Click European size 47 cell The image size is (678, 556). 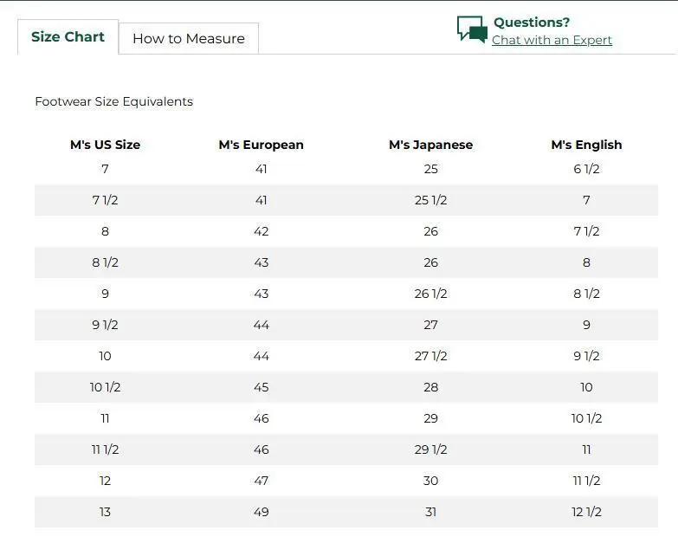click(x=261, y=481)
